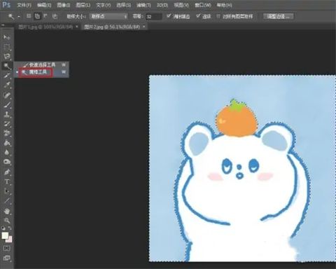This screenshot has width=336, height=269.
Task: Select the Pen tool
Action: pyautogui.click(x=7, y=172)
